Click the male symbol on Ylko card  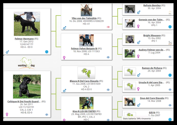coord(65,28)
